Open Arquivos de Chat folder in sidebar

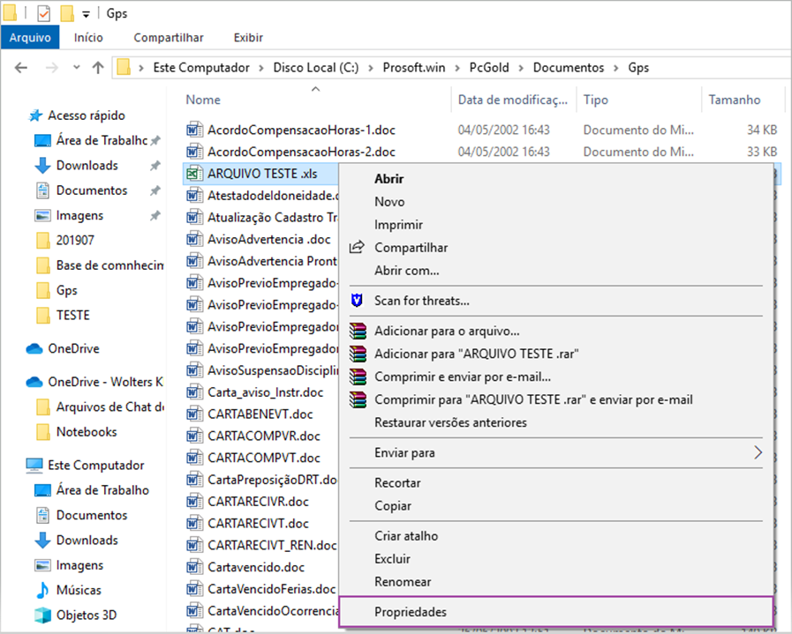click(109, 407)
